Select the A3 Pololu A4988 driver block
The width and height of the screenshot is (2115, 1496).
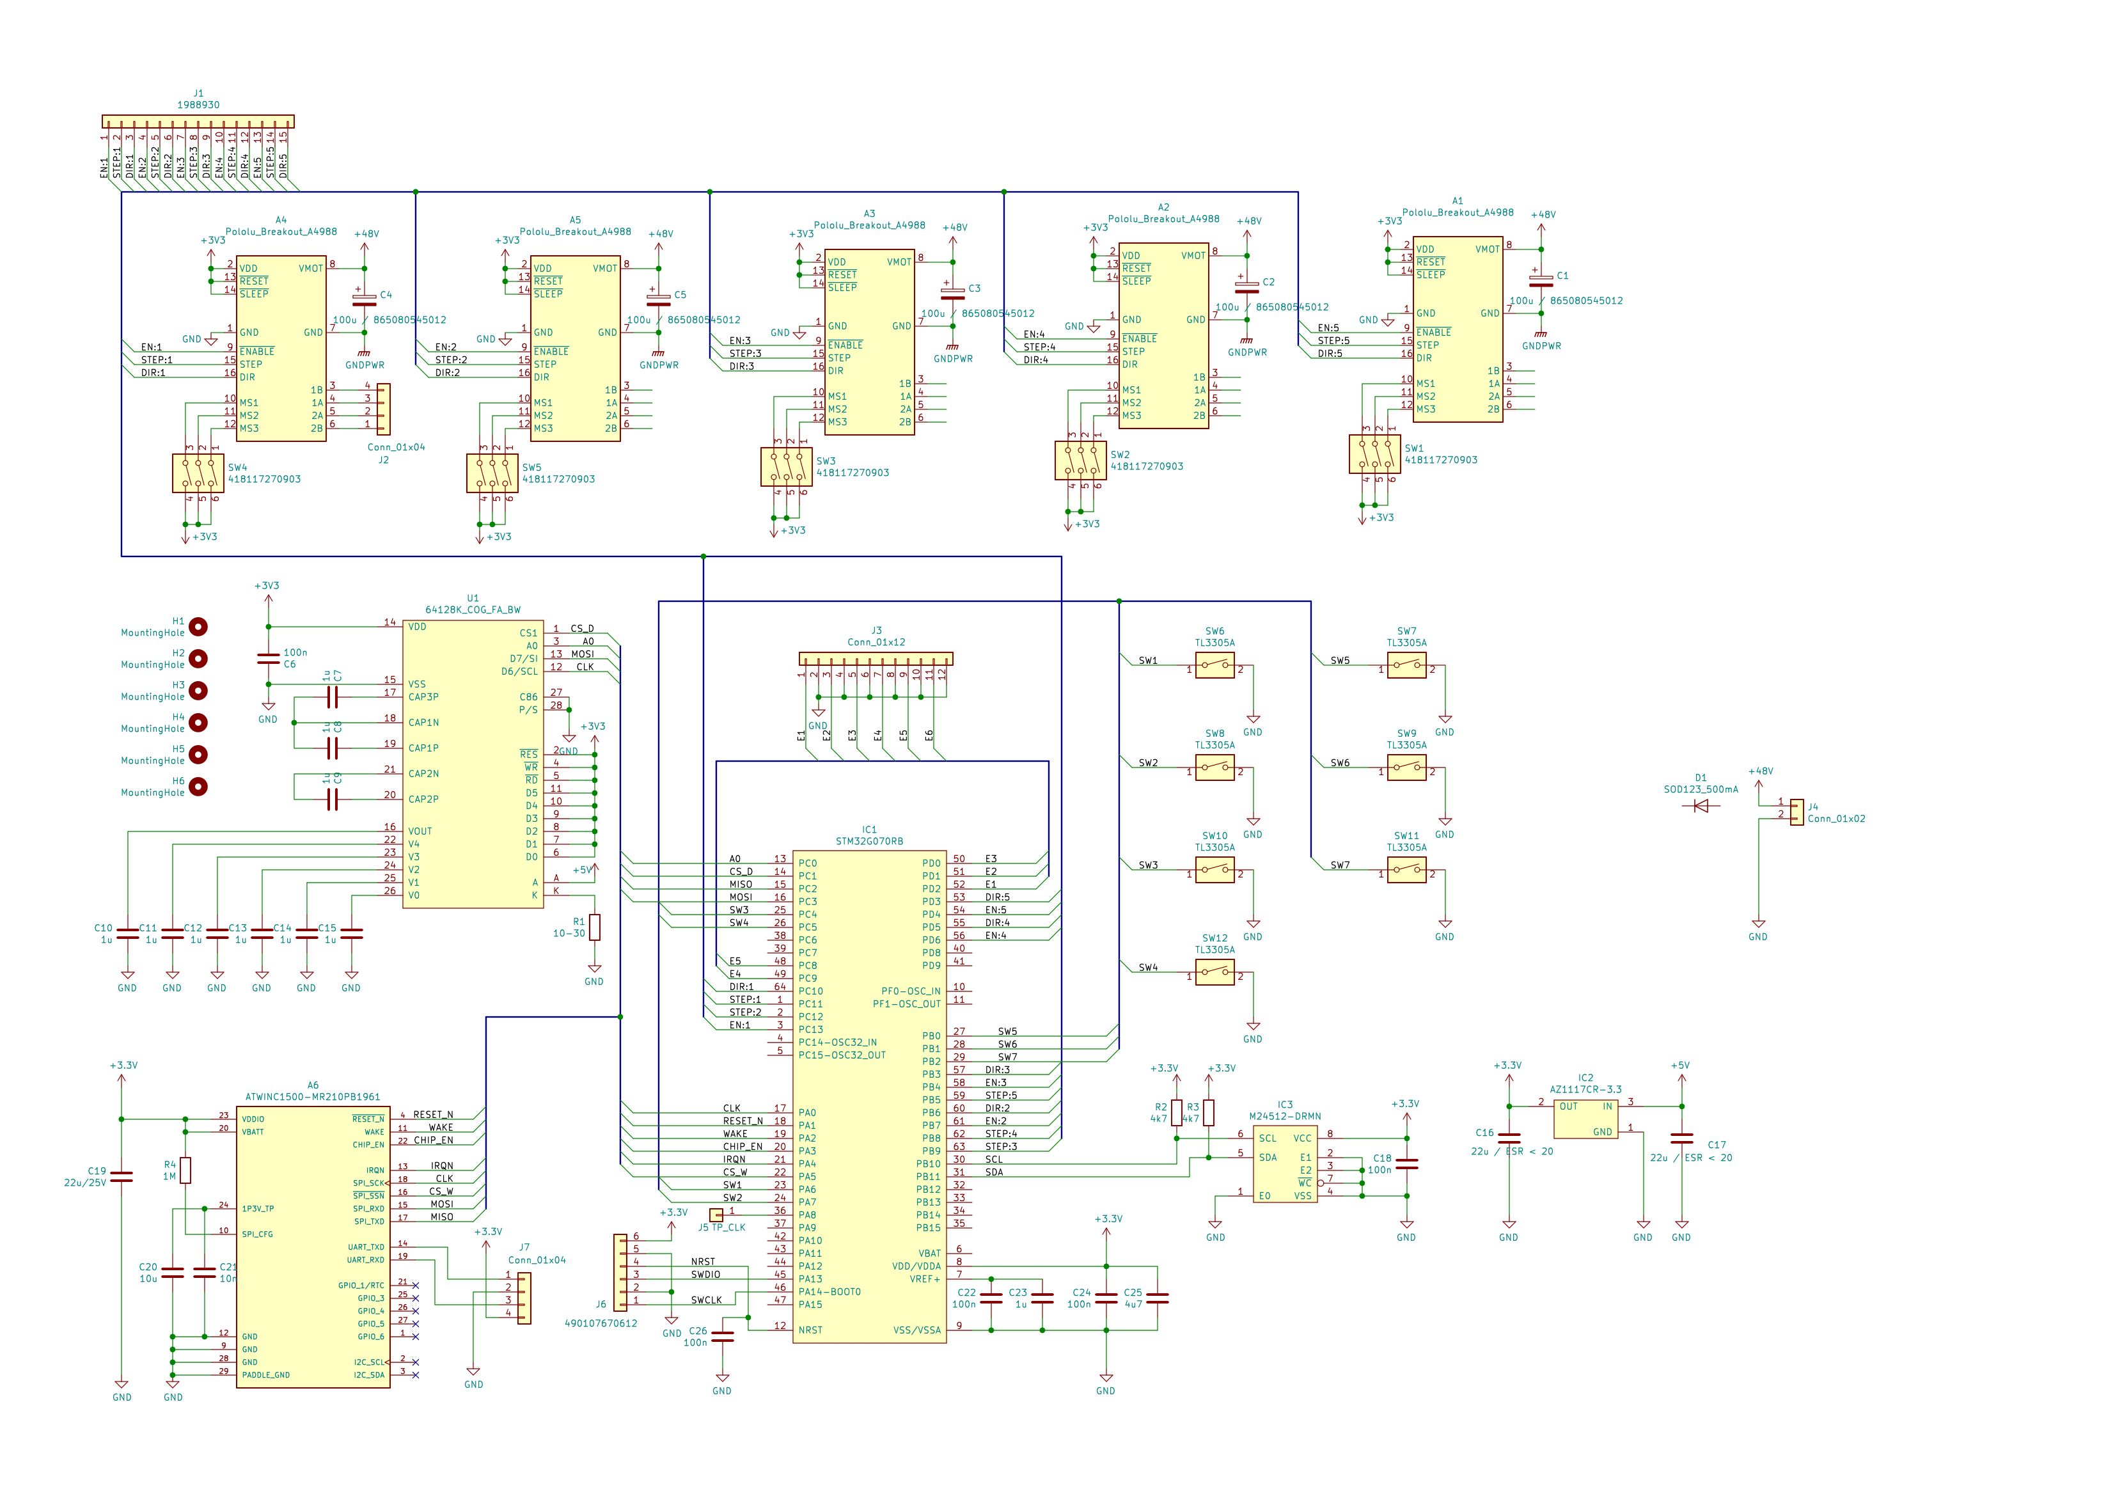click(869, 342)
